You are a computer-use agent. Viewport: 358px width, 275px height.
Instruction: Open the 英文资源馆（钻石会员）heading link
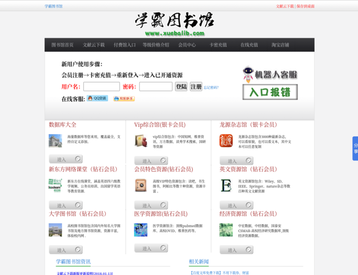[248, 169]
